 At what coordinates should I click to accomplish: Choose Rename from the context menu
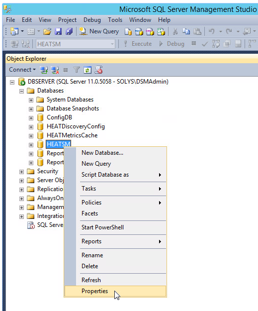pos(92,255)
